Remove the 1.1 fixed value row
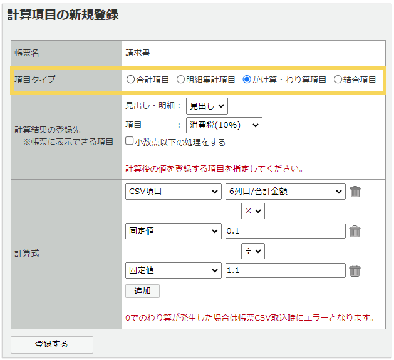This screenshot has width=394, height=360. [x=355, y=270]
